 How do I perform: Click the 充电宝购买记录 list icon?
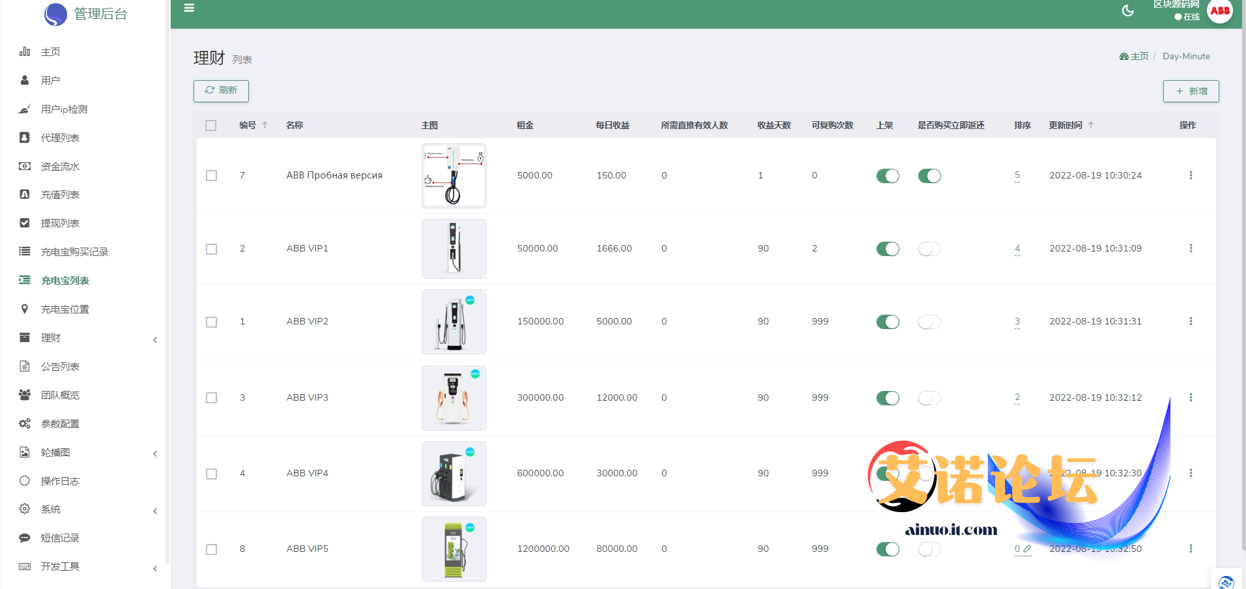click(x=25, y=251)
